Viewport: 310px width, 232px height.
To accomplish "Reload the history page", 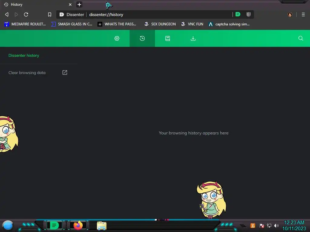I will 26,14.
